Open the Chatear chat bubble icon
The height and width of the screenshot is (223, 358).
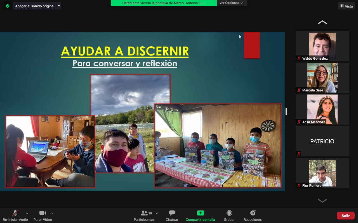[x=172, y=213]
